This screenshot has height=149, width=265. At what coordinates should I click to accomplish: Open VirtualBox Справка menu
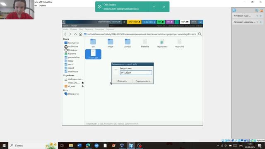click(x=42, y=5)
